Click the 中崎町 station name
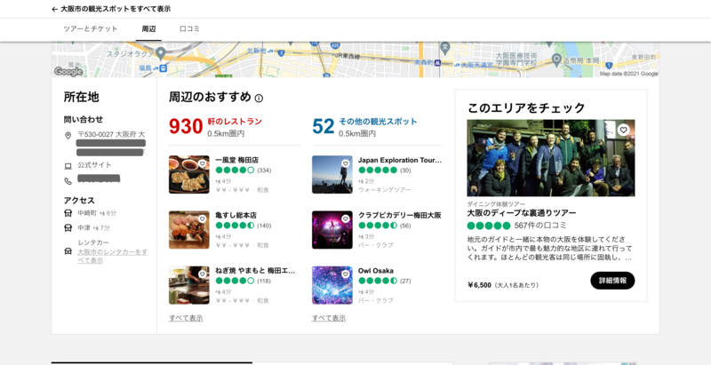The height and width of the screenshot is (365, 711). tap(87, 213)
